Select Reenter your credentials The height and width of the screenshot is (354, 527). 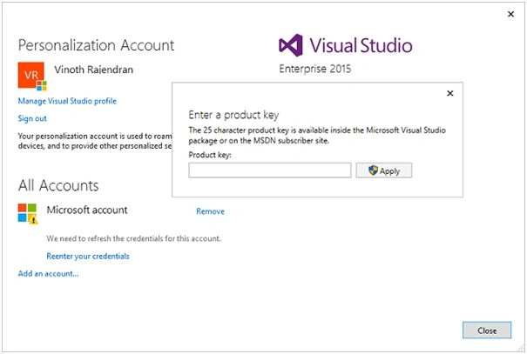[88, 256]
